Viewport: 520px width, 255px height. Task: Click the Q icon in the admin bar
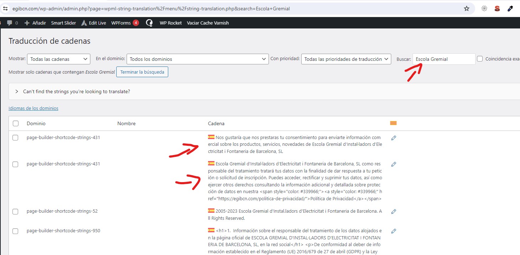click(149, 23)
